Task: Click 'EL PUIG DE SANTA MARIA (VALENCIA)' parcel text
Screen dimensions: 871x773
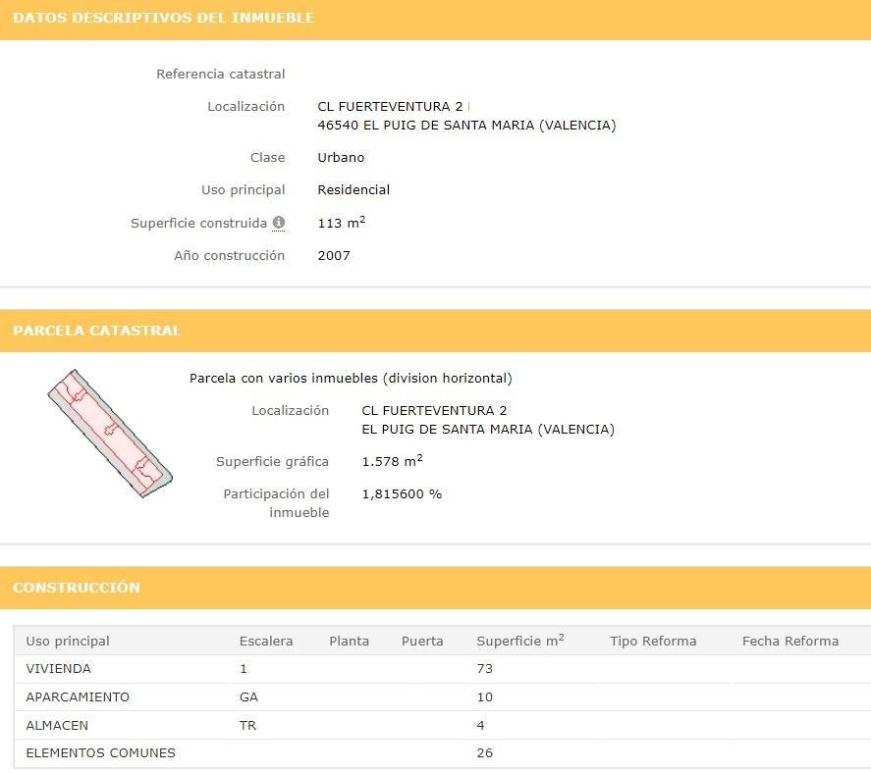Action: [488, 430]
